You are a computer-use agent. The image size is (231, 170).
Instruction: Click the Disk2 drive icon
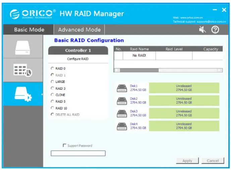(122, 101)
